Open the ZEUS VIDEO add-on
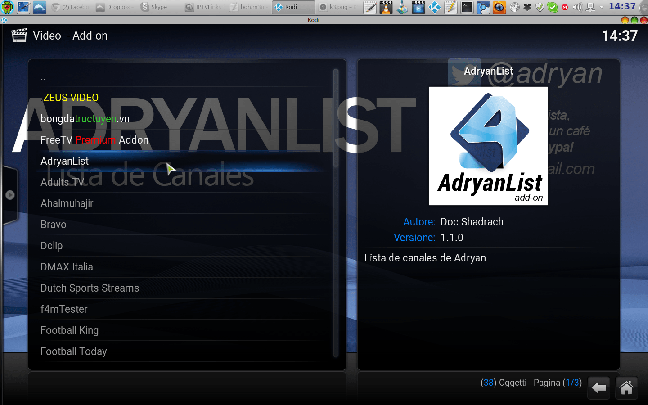 tap(182, 98)
